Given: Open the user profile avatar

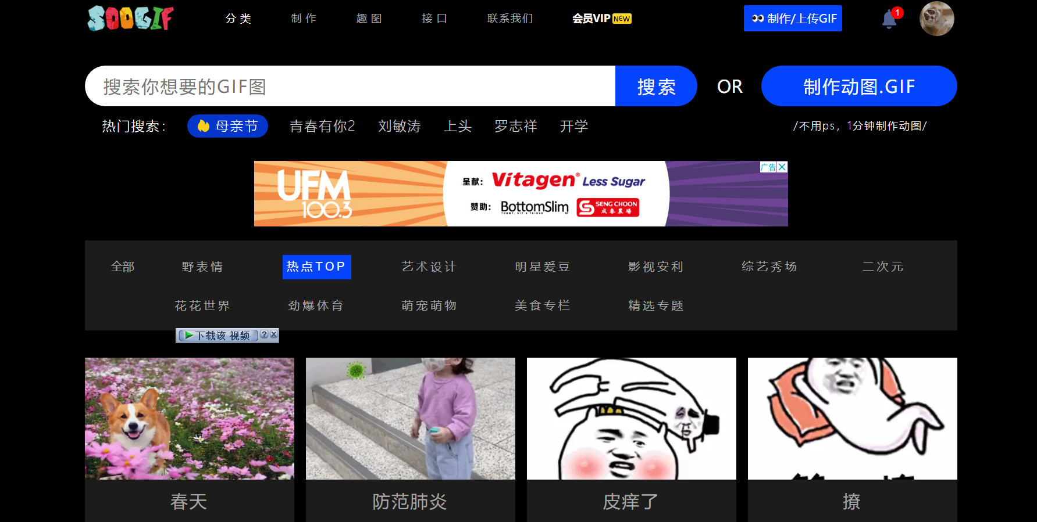Looking at the screenshot, I should (936, 19).
